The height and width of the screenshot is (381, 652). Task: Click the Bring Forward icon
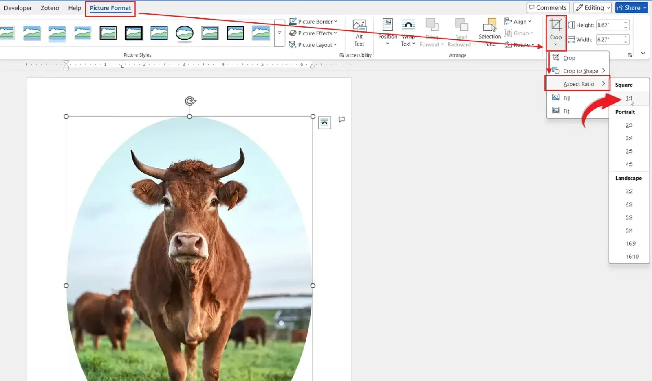tap(432, 25)
